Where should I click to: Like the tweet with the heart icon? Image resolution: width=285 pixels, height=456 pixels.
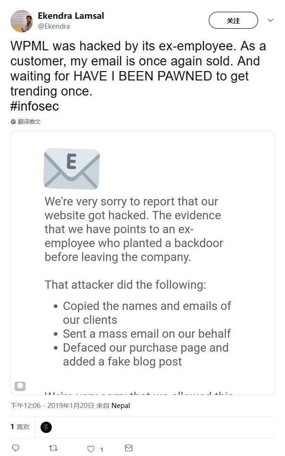click(x=91, y=448)
